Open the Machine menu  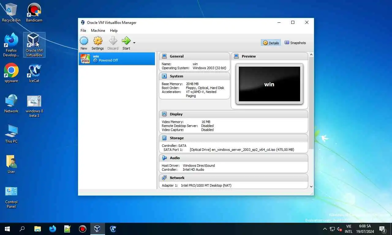pos(98,31)
